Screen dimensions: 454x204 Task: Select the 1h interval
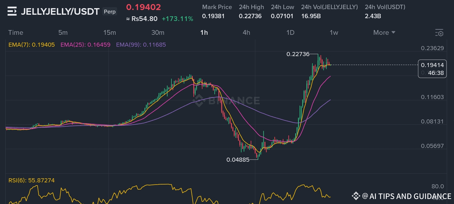[x=204, y=33]
